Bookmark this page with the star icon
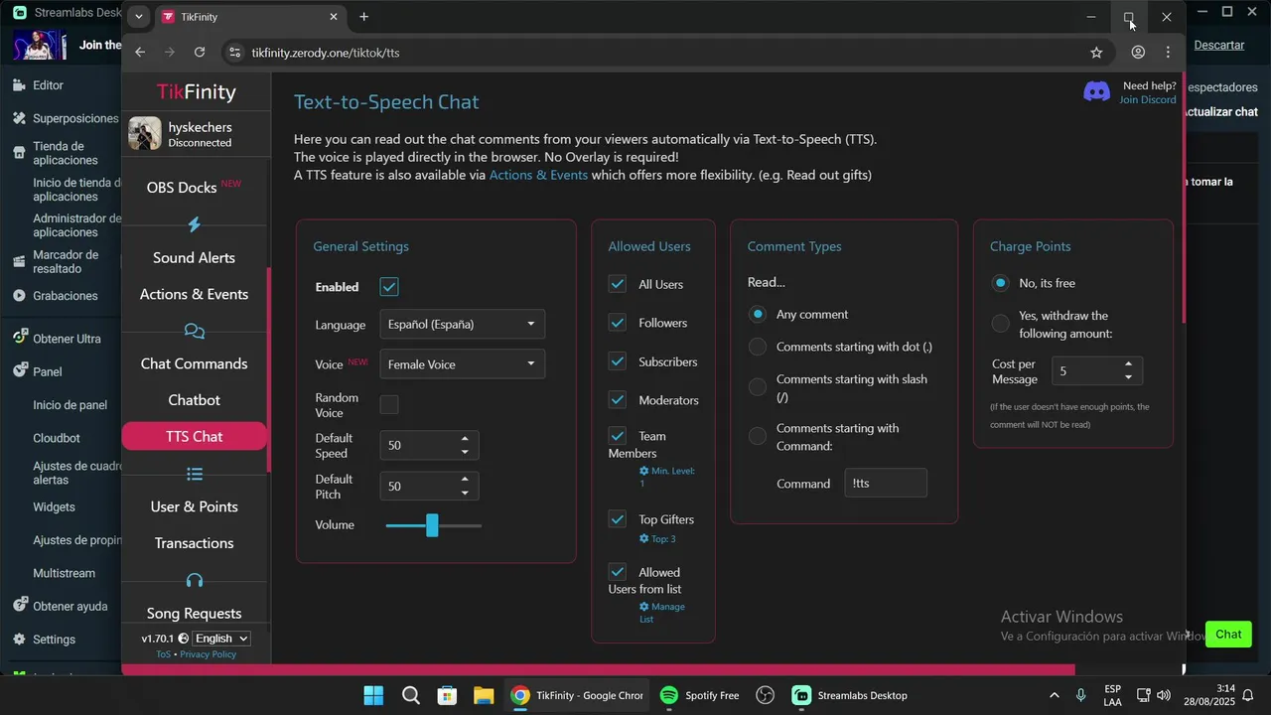Image resolution: width=1271 pixels, height=715 pixels. [x=1096, y=52]
